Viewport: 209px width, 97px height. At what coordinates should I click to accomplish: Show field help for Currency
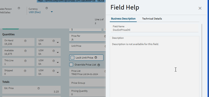pos(47,8)
